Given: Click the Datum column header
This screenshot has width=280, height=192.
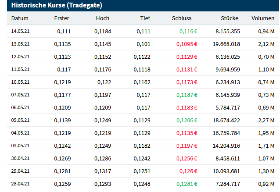Looking at the screenshot, I should [x=20, y=18].
